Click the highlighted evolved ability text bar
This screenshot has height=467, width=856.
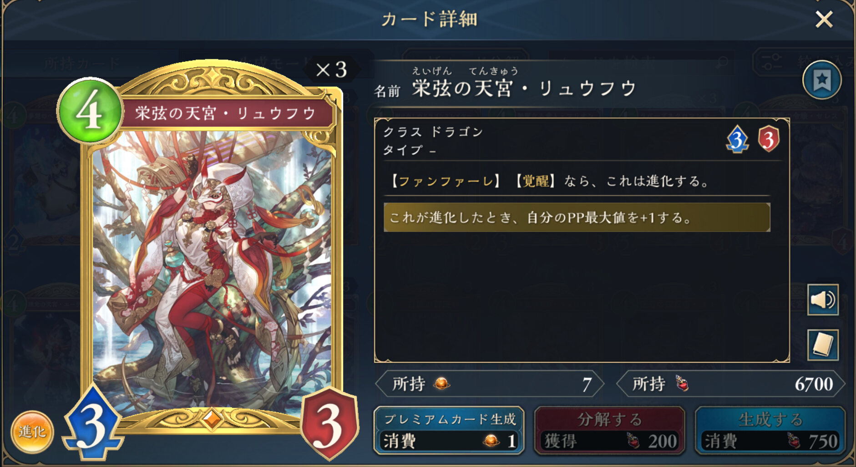tap(577, 218)
